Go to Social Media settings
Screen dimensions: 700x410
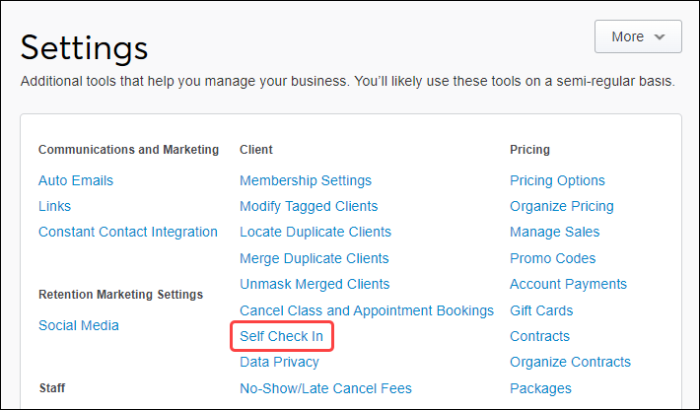[79, 325]
